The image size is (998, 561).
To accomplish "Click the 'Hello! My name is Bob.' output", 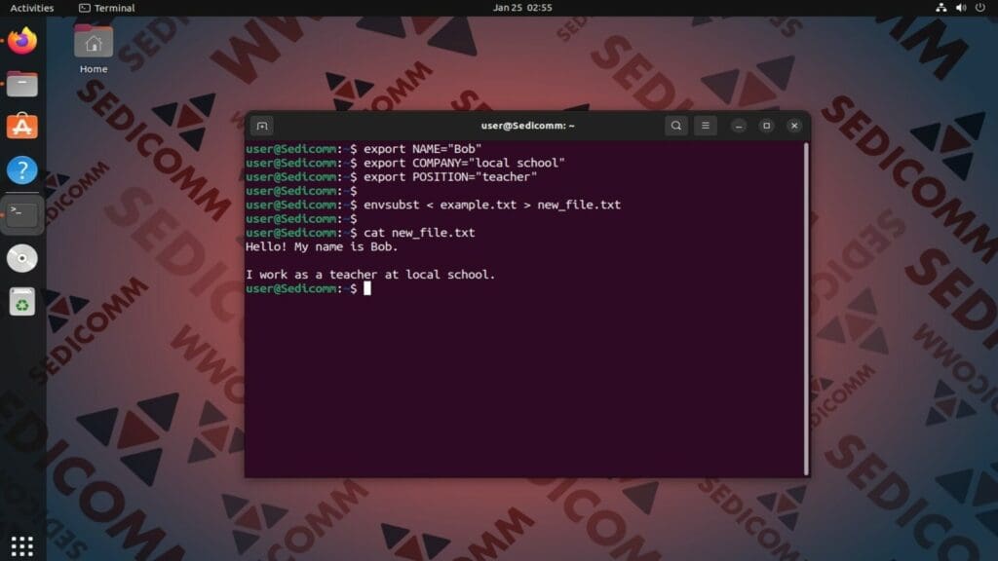I will tap(322, 246).
